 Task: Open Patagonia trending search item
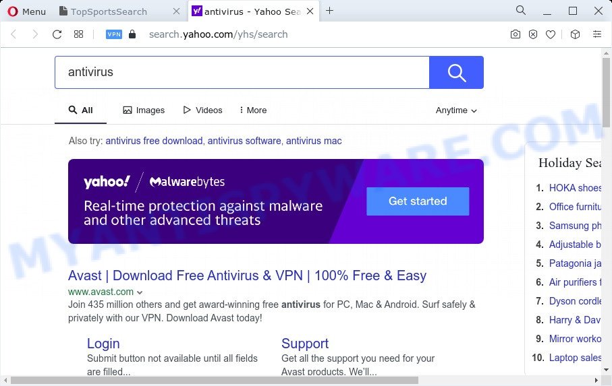575,263
